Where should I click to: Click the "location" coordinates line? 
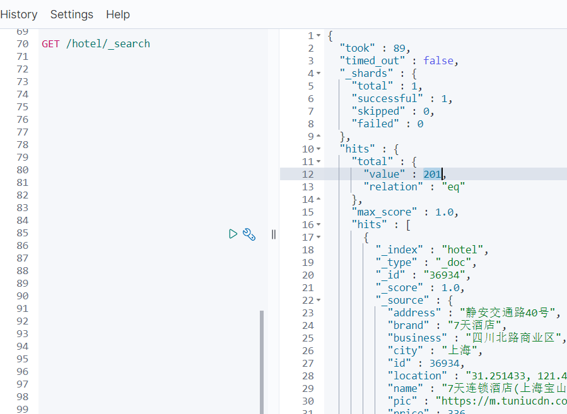pos(477,376)
